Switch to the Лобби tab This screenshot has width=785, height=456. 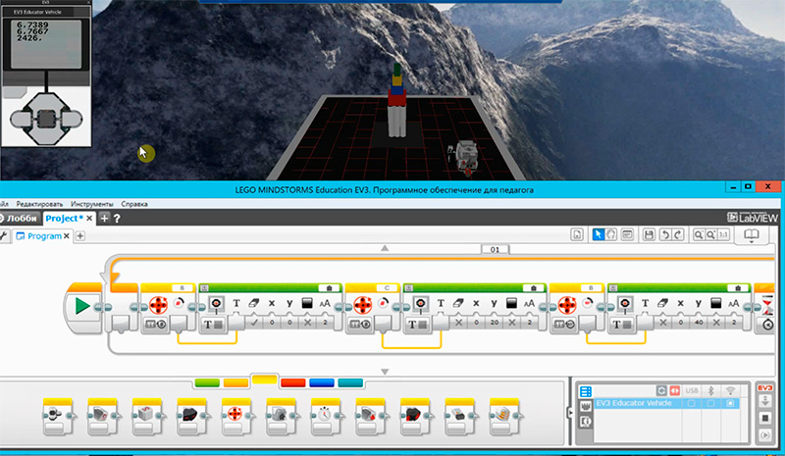tap(22, 218)
